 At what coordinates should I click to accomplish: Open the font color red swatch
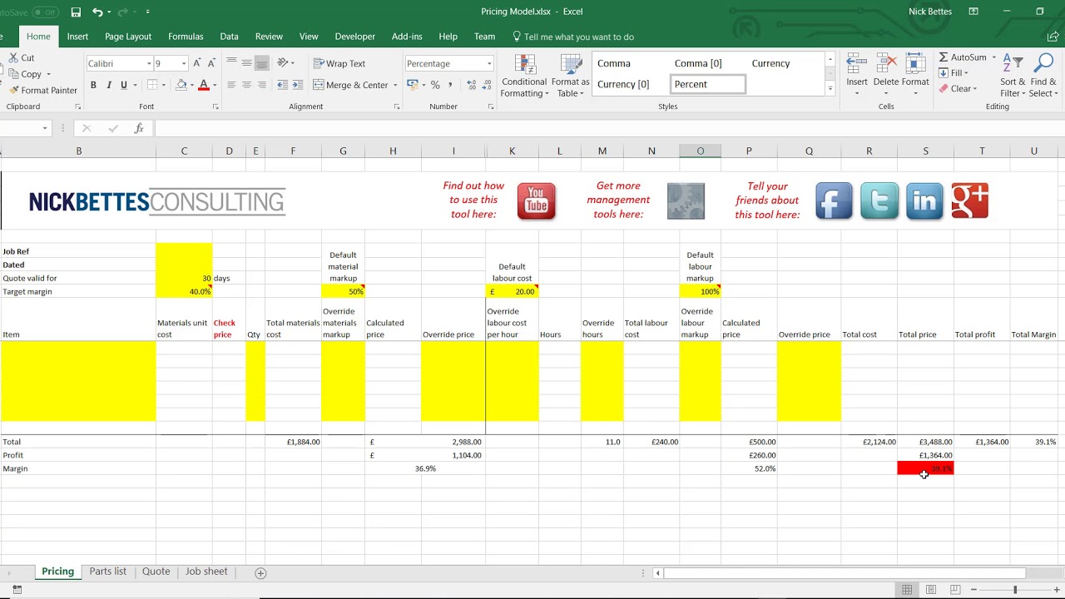204,85
